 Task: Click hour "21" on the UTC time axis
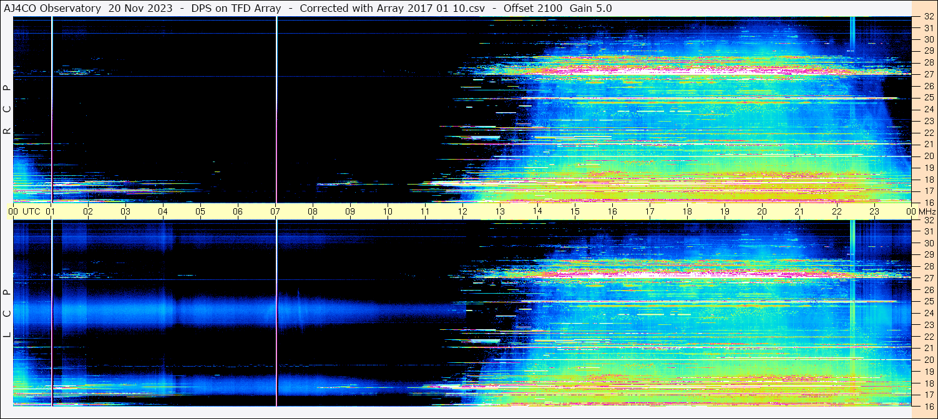point(799,211)
